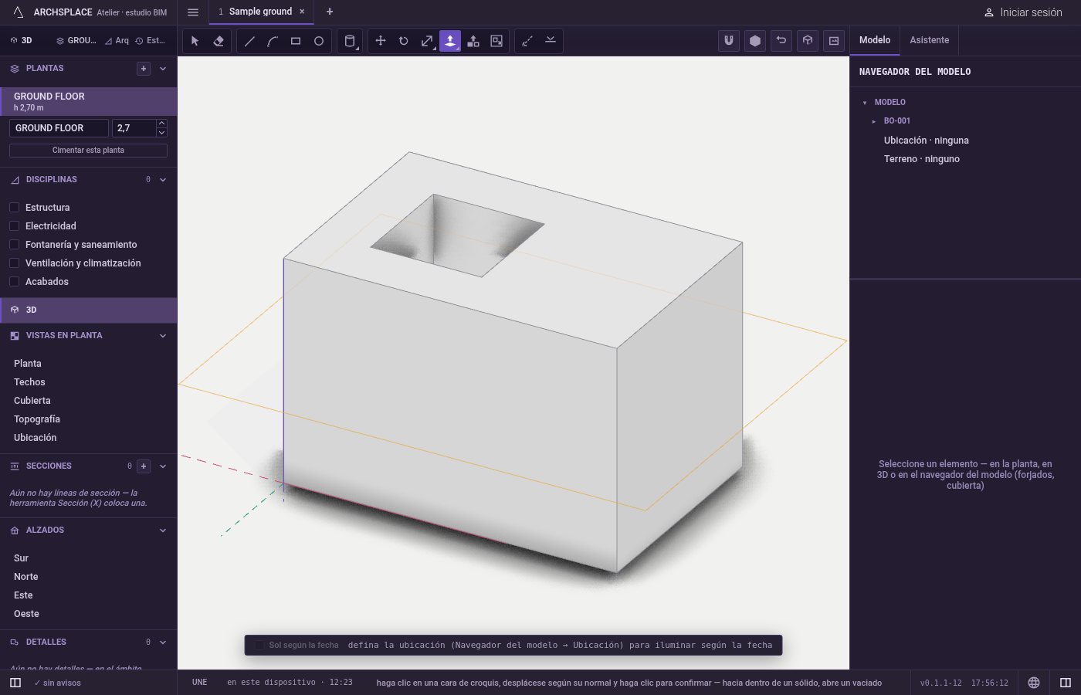Select the move tool
Image resolution: width=1081 pixels, height=695 pixels.
pyautogui.click(x=381, y=41)
